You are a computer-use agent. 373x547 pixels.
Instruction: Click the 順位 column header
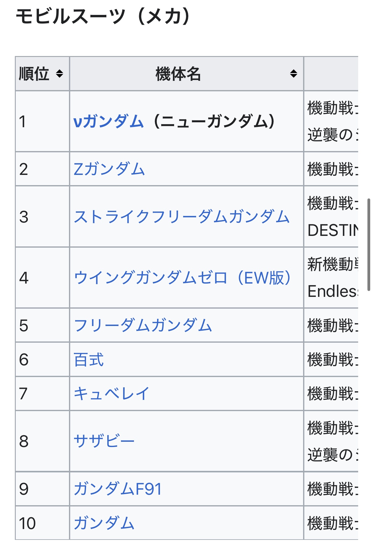click(x=34, y=74)
